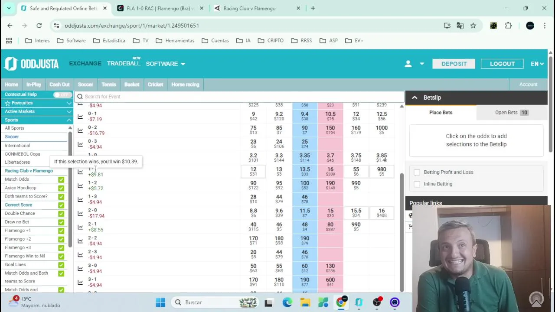Go to the Horse racing section
This screenshot has width=555, height=312.
pos(185,84)
